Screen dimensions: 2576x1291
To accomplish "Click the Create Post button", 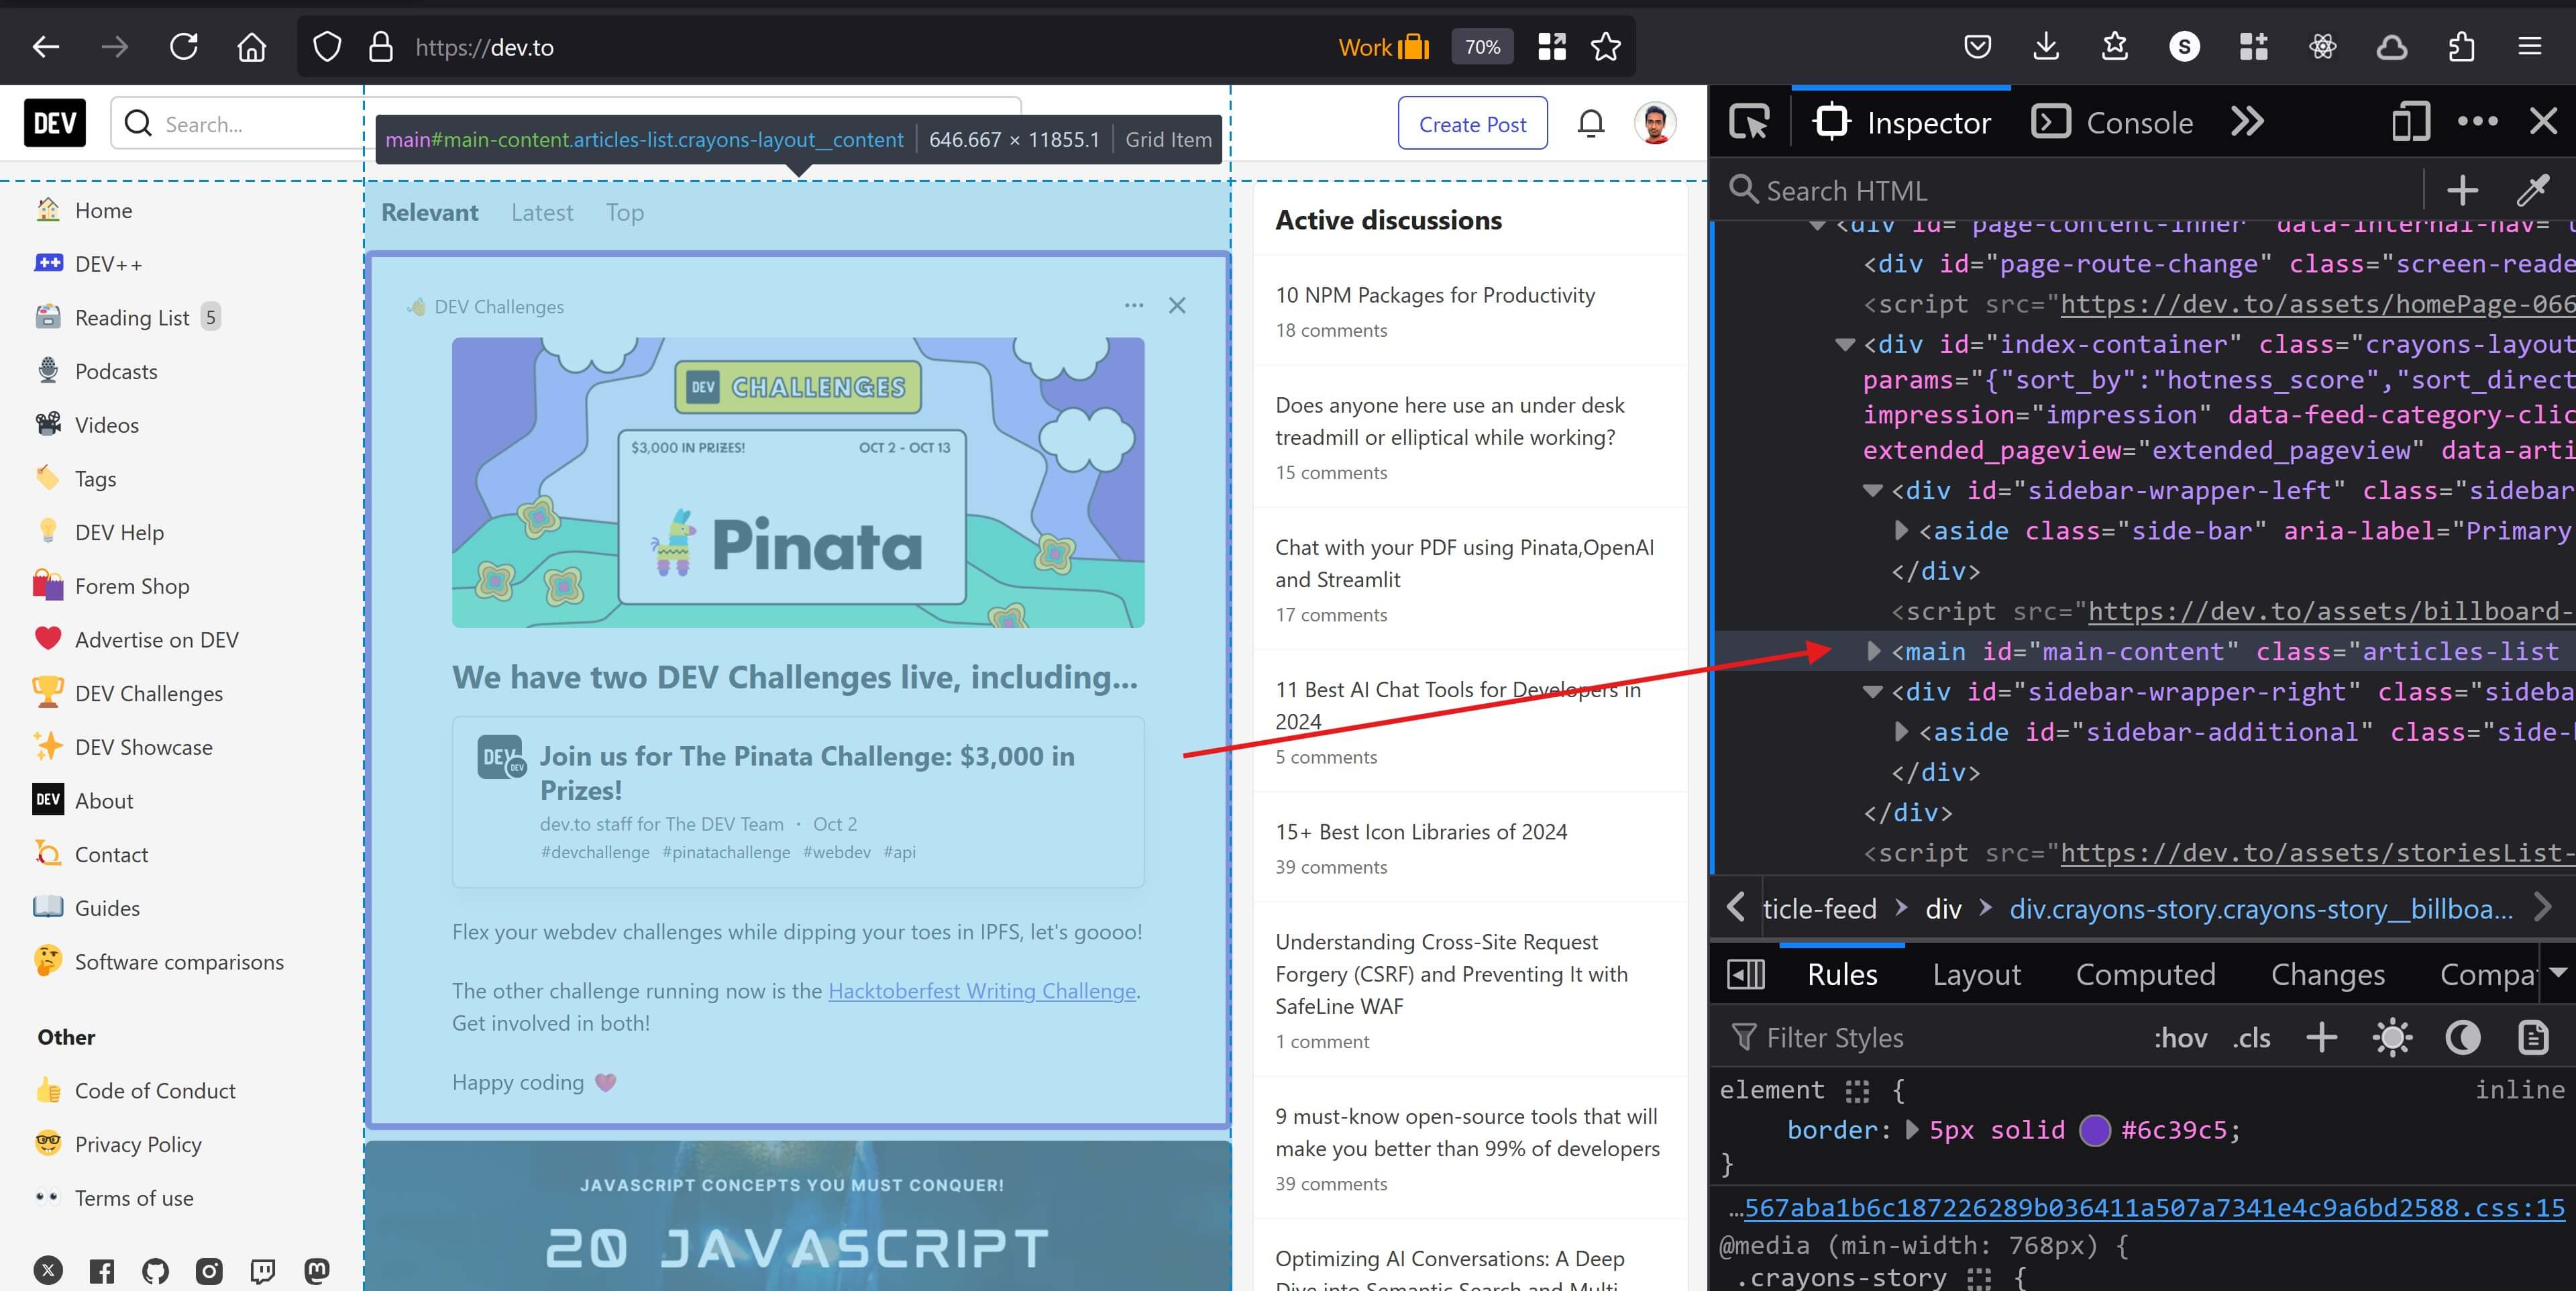I will click(x=1470, y=122).
